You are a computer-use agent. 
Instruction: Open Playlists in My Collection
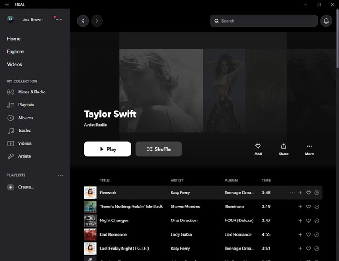(x=26, y=105)
